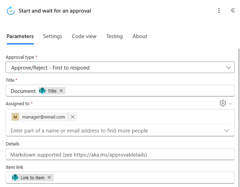Viewport: 240px width, 187px height.
Task: Open the Assigned to gear settings icon
Action: (x=223, y=103)
